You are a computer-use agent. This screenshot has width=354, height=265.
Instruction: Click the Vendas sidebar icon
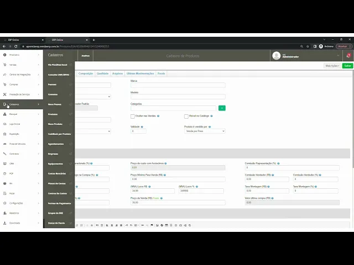pyautogui.click(x=5, y=65)
